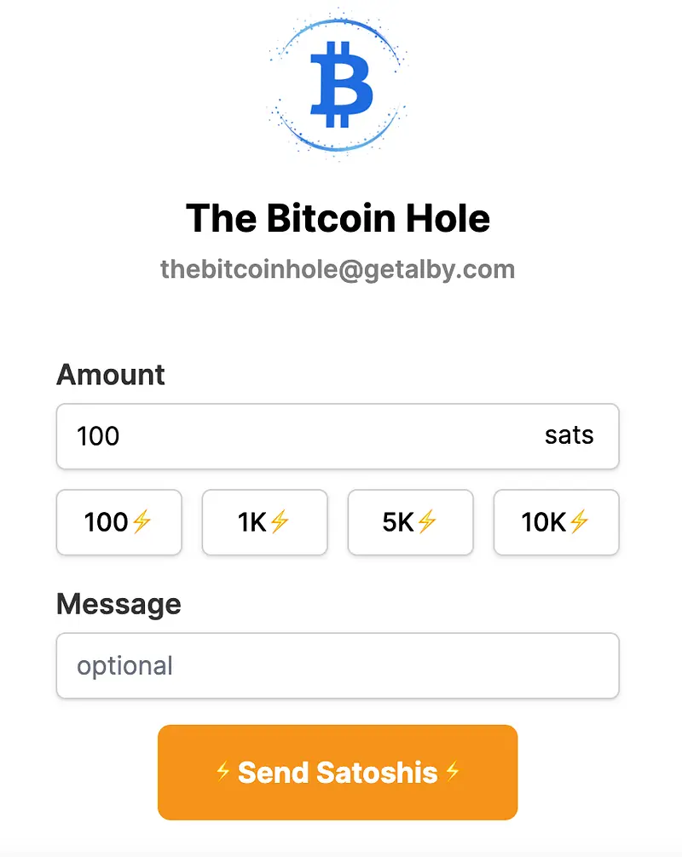Viewport: 682px width, 857px height.
Task: Choose the 1K sats preset amount
Action: [264, 522]
